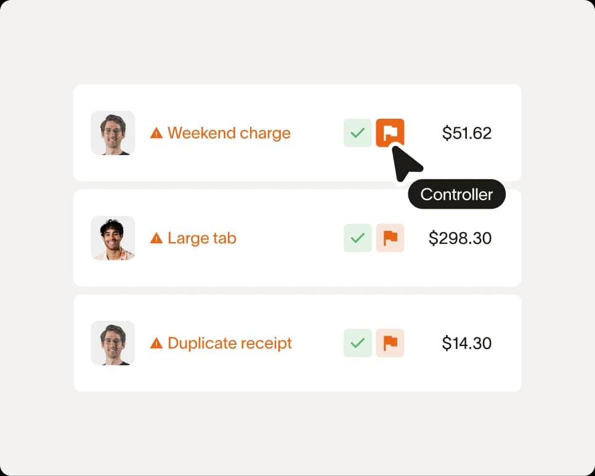Flag the Duplicate receipt expense
The height and width of the screenshot is (476, 595).
pos(390,343)
